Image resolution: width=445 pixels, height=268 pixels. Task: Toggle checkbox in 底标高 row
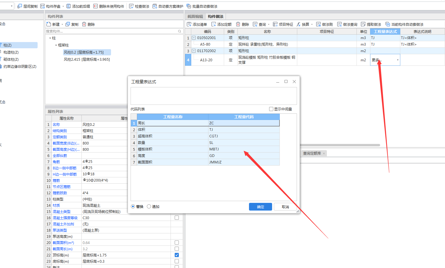(x=177, y=261)
